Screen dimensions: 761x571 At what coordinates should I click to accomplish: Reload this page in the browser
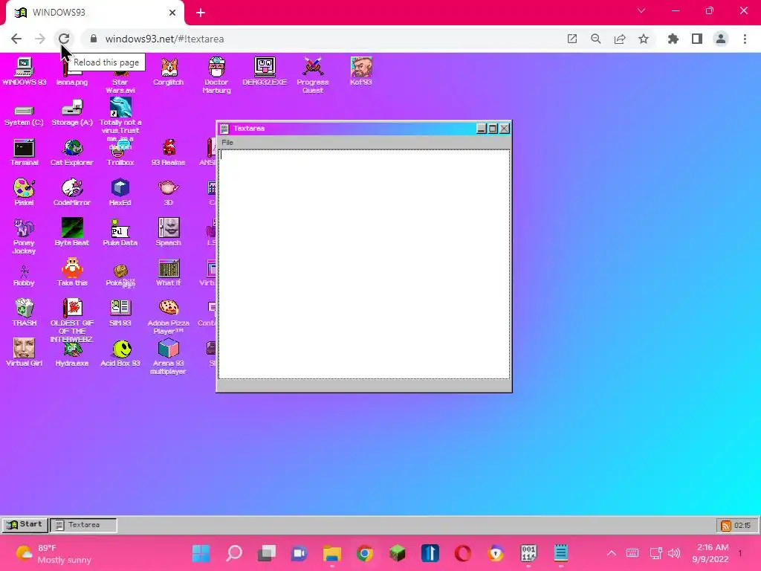click(x=64, y=39)
